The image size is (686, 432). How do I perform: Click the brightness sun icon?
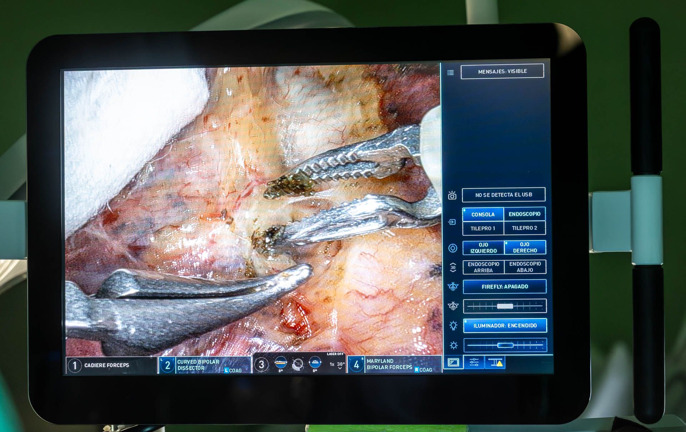(453, 345)
